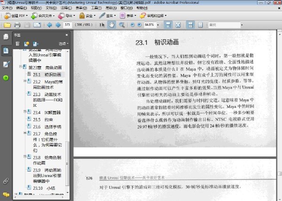
Task: Open bookmark 23.10 小结
Action: [44, 188]
